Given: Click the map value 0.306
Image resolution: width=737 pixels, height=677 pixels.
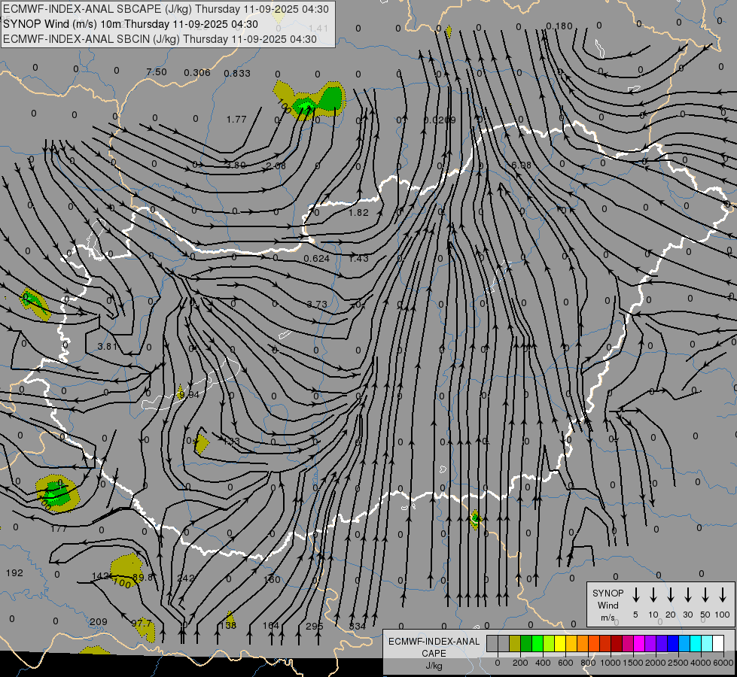Looking at the screenshot, I should coord(197,72).
